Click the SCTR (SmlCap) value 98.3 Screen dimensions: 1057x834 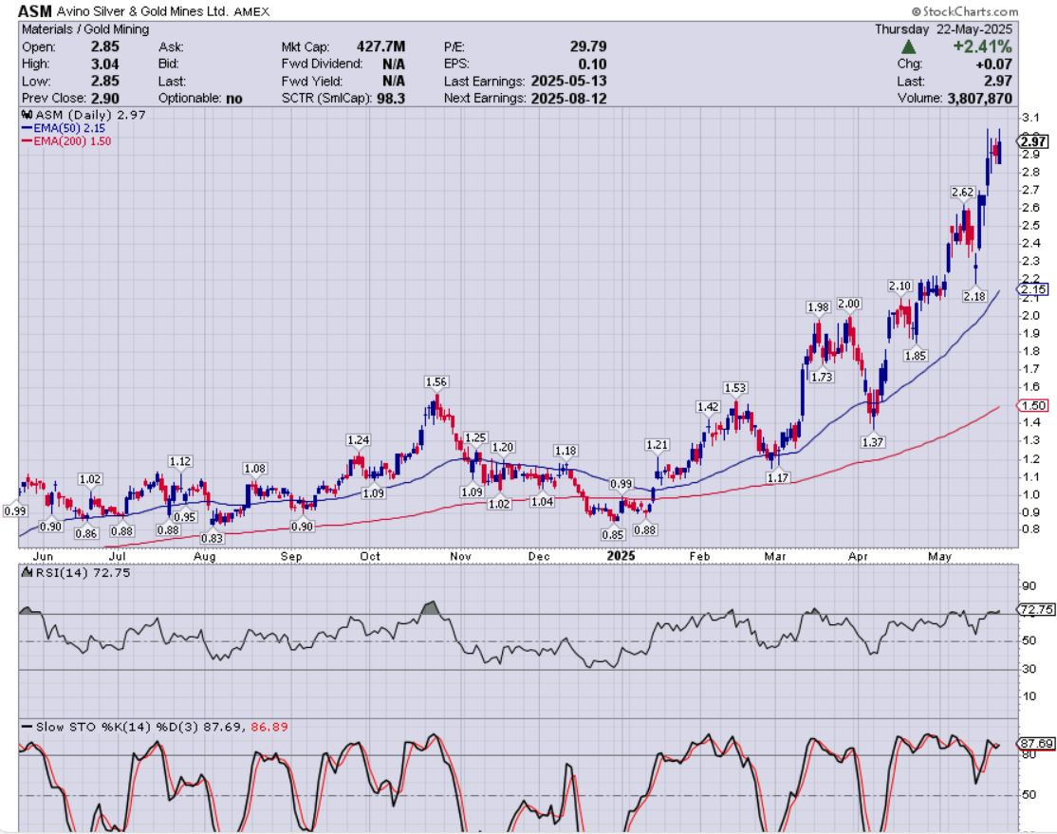tap(392, 99)
